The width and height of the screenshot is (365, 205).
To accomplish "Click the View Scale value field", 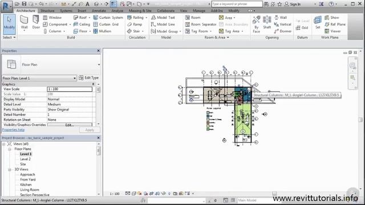I will pyautogui.click(x=70, y=89).
